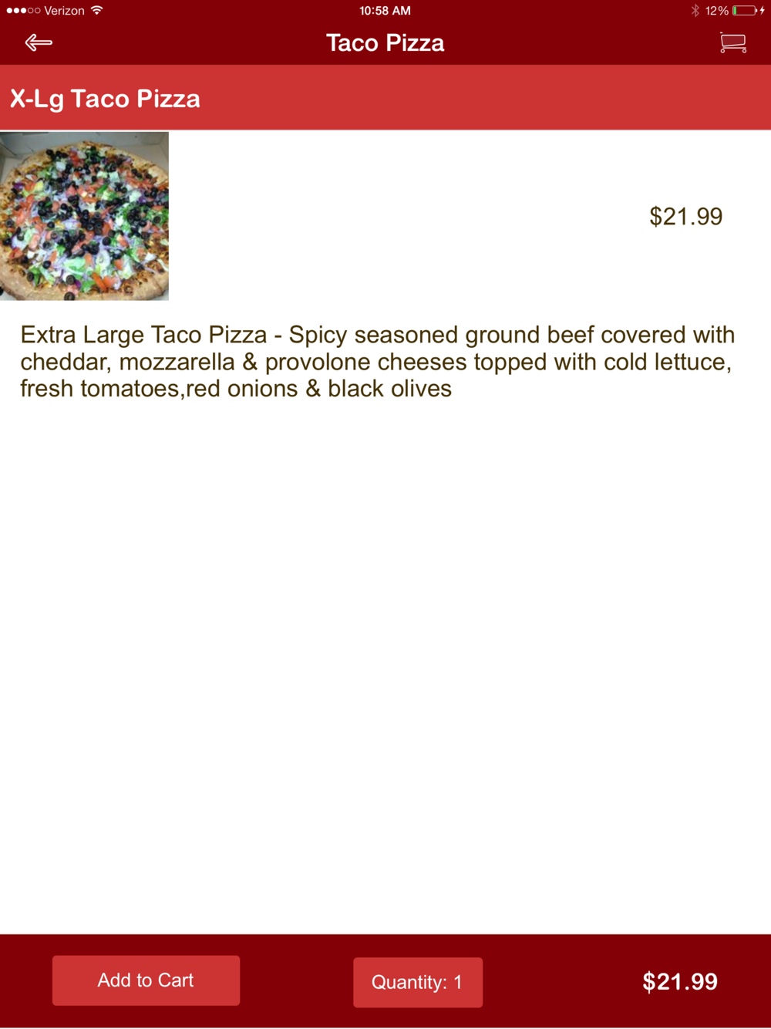Image resolution: width=771 pixels, height=1029 pixels.
Task: Tap the Bluetooth status icon
Action: (x=695, y=11)
